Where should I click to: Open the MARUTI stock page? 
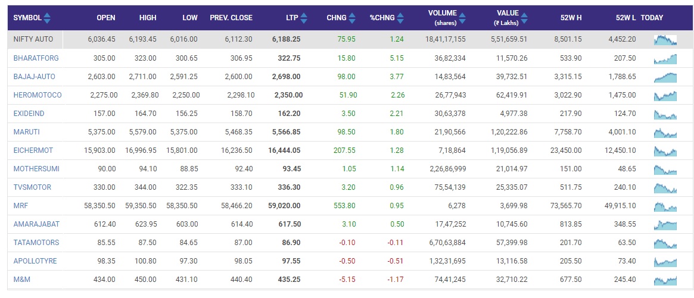coord(26,132)
